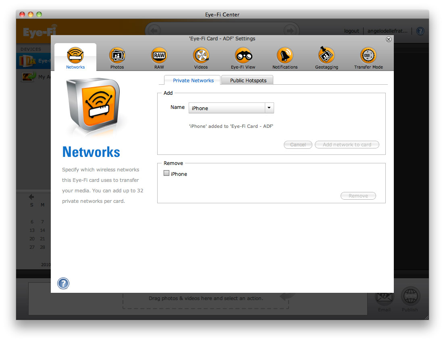Viewport: 445px width, 342px height.
Task: Click the drag photos and videos drop area
Action: pyautogui.click(x=206, y=300)
